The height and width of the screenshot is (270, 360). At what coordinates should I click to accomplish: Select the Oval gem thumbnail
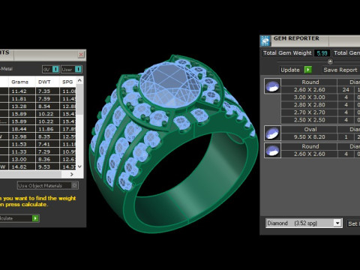(272, 133)
